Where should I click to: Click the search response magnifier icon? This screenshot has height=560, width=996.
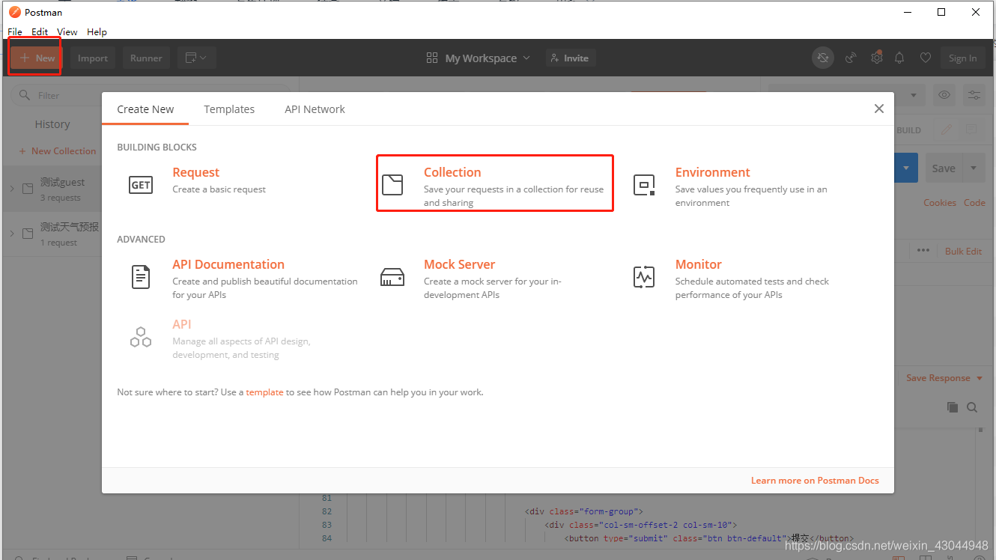pos(972,407)
